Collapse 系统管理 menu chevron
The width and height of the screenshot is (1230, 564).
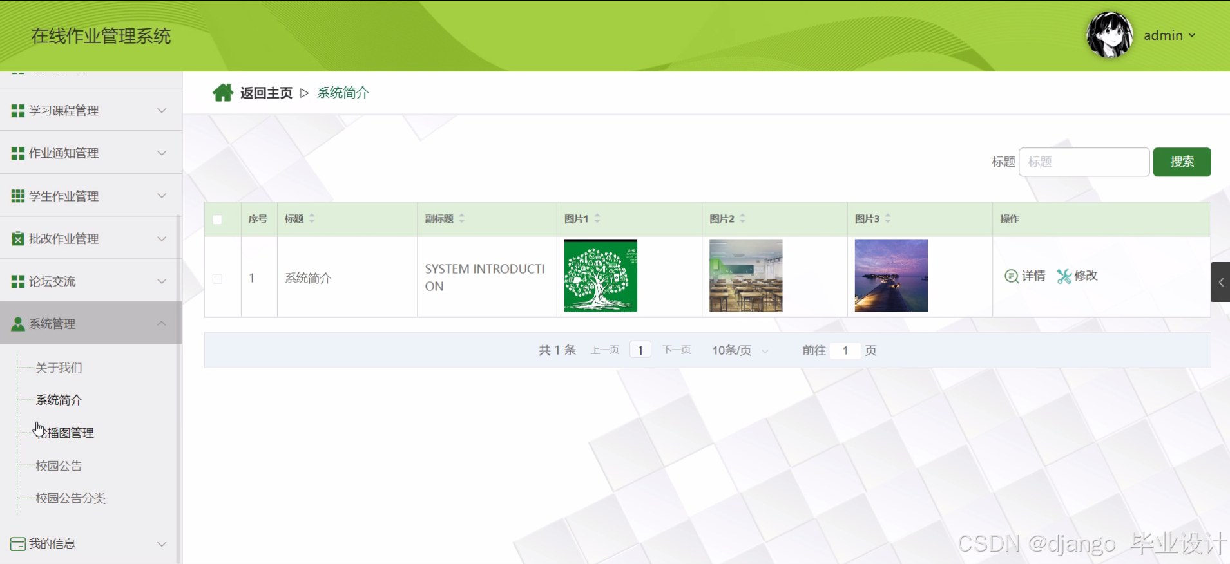(162, 323)
